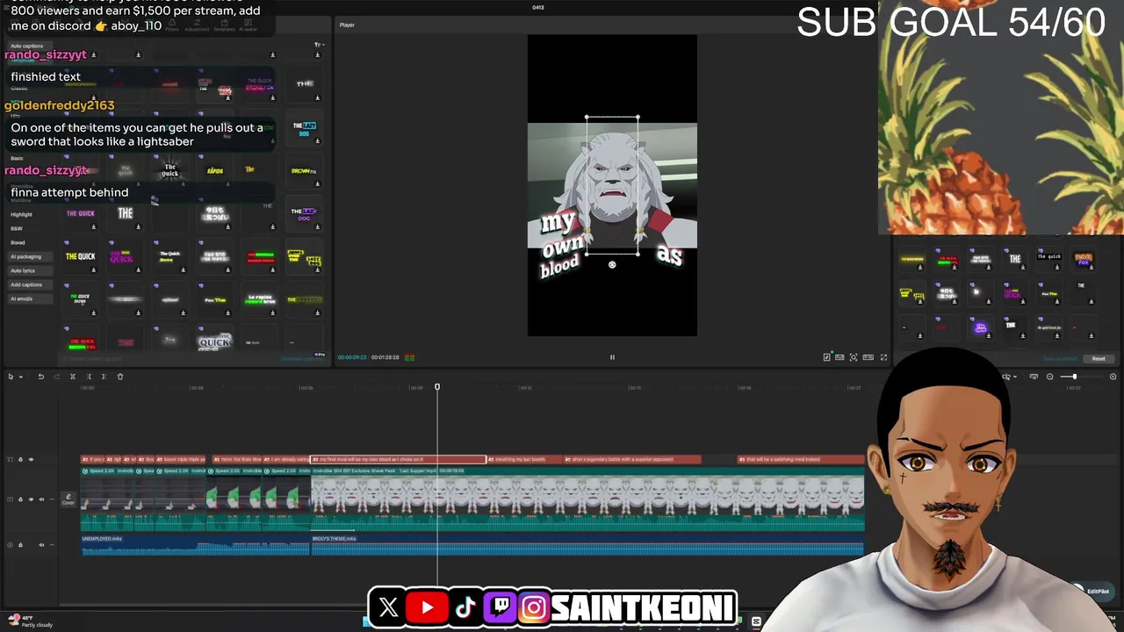Select 'after a legendary battle' caption clip

tap(632, 459)
